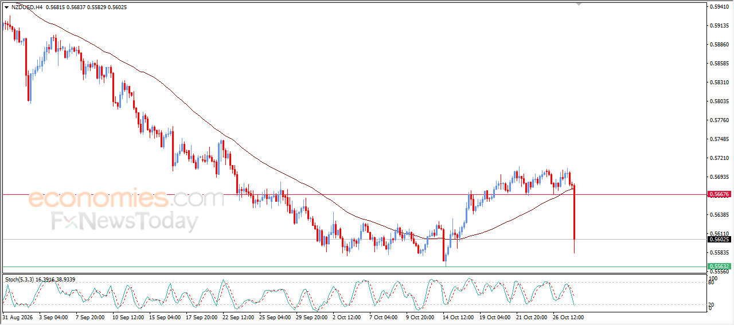Click the 2 Oct 12:00 time label

[348, 317]
